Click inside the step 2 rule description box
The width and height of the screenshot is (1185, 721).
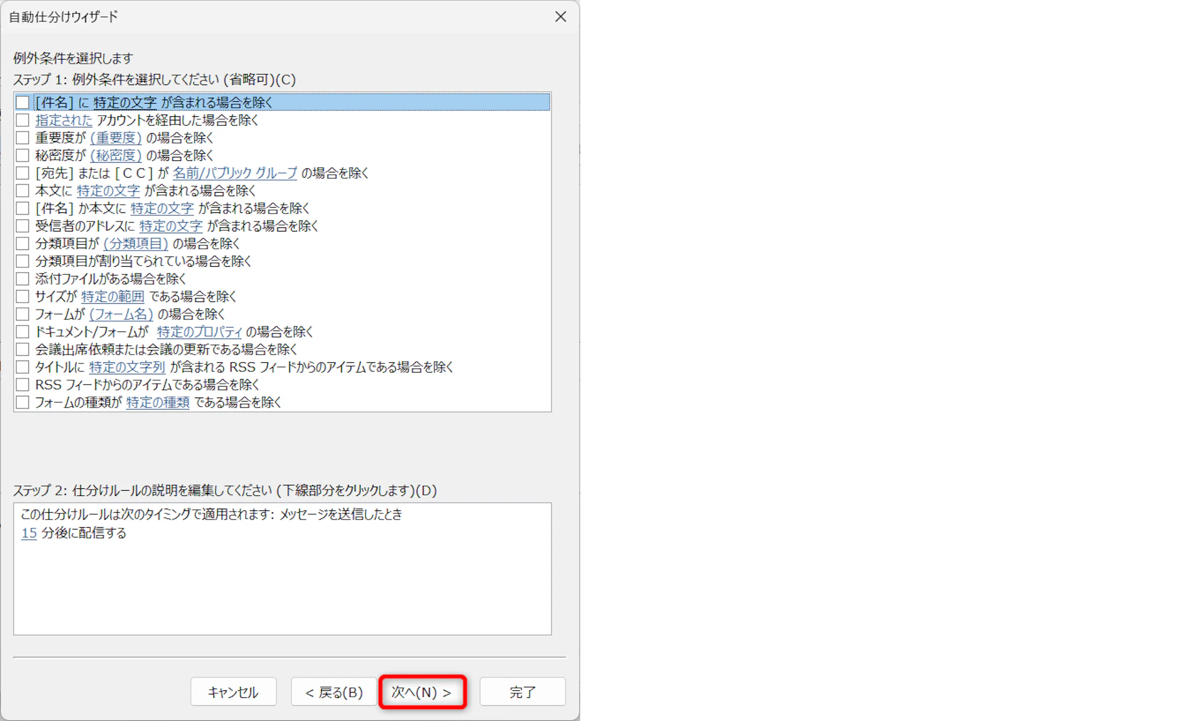click(282, 584)
